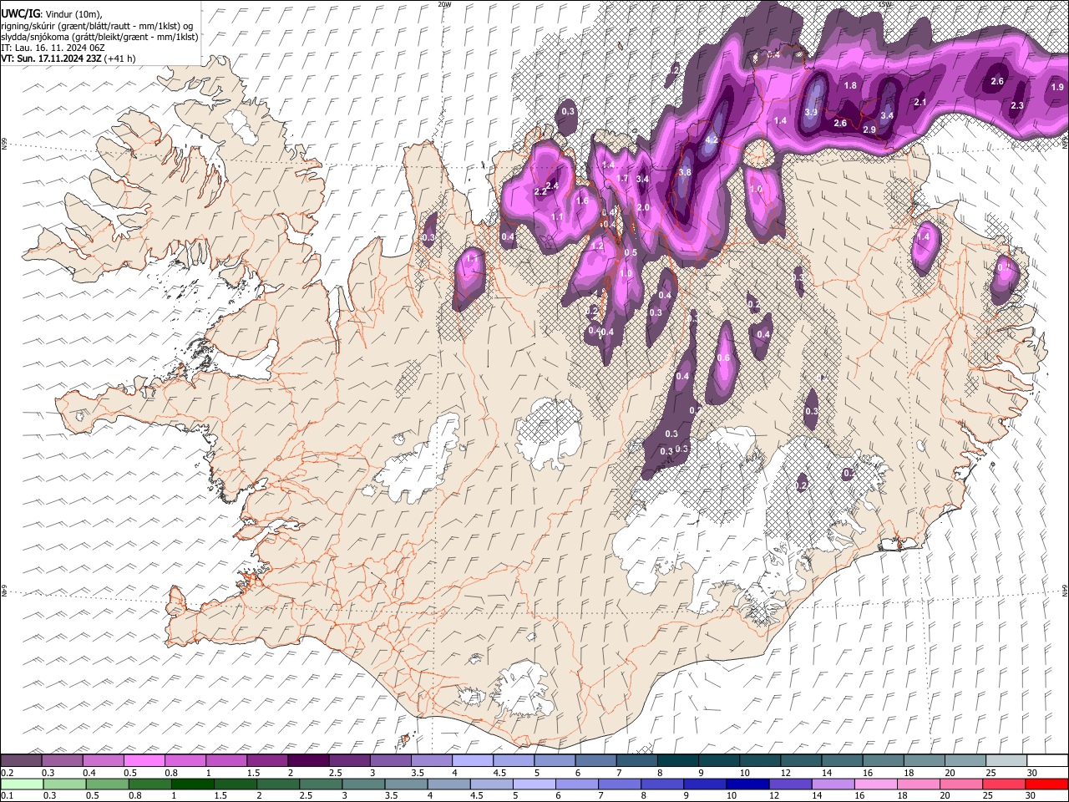The height and width of the screenshot is (802, 1069).
Task: Click the 4.2 precipitation value on the map
Action: pos(712,140)
